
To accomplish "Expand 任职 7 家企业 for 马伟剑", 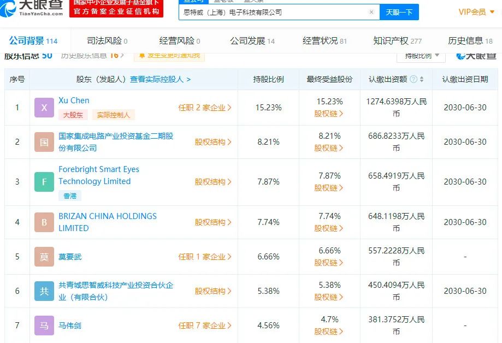I will click(x=205, y=326).
